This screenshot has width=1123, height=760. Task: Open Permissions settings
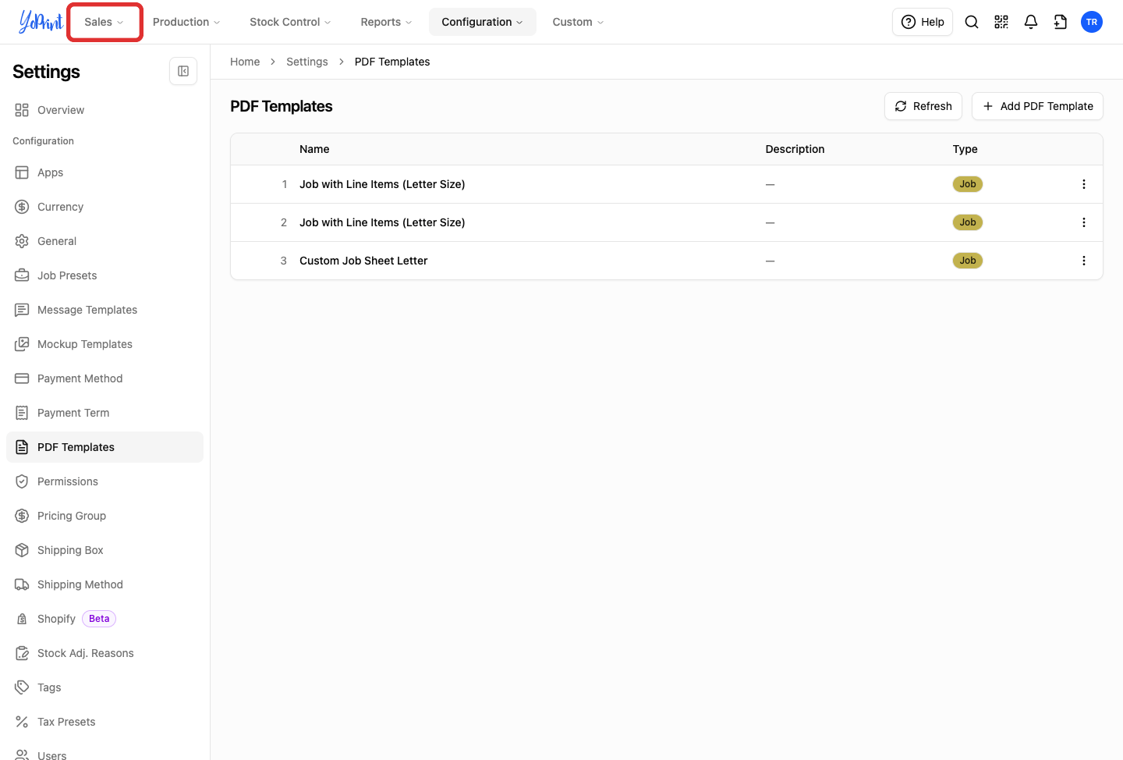coord(105,481)
